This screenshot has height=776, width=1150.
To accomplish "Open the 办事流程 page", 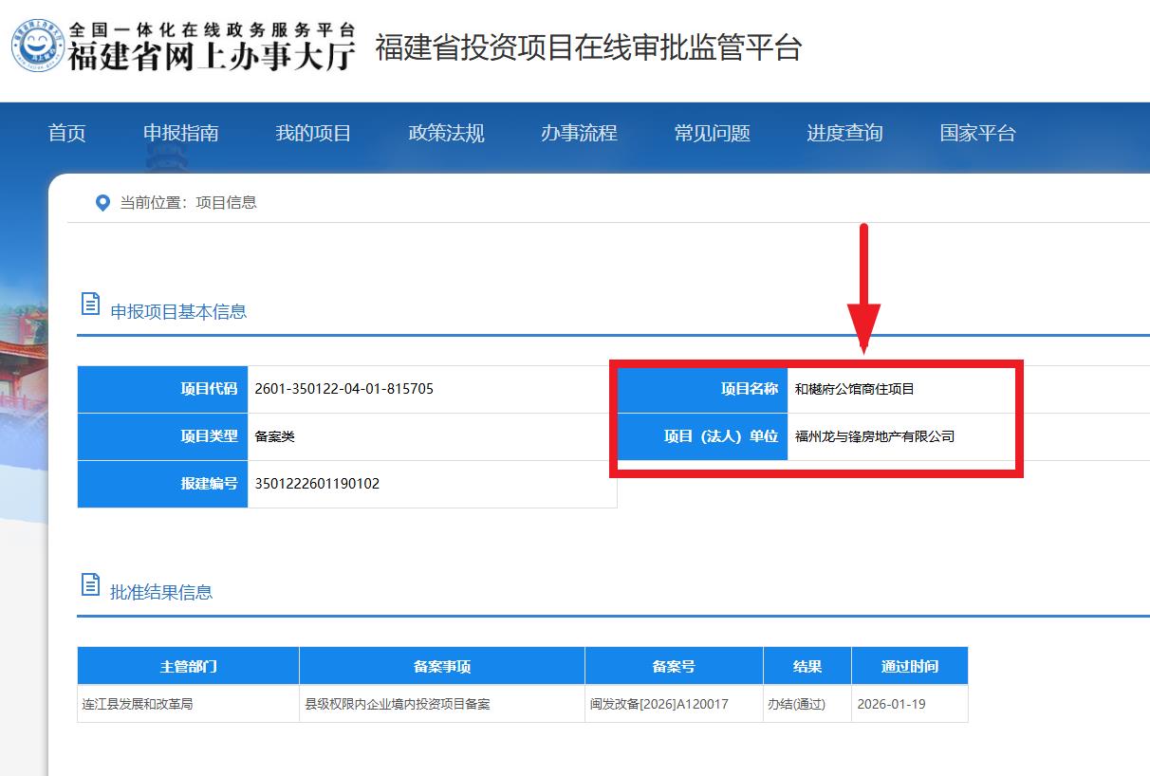I will (579, 133).
